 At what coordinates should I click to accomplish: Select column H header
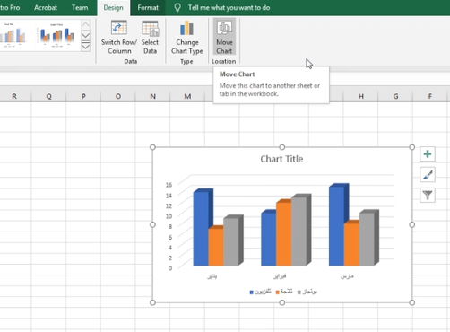click(x=361, y=96)
